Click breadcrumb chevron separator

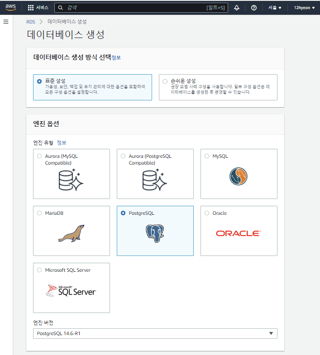pyautogui.click(x=41, y=22)
